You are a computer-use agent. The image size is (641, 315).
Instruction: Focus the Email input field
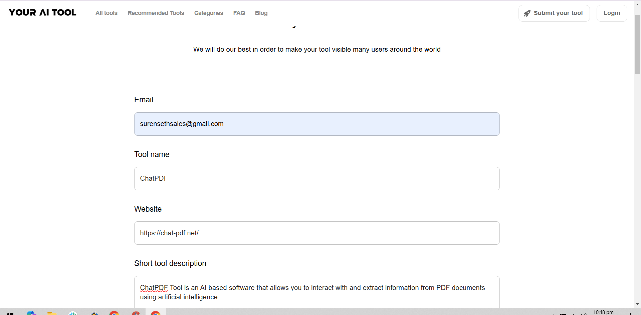pos(317,124)
